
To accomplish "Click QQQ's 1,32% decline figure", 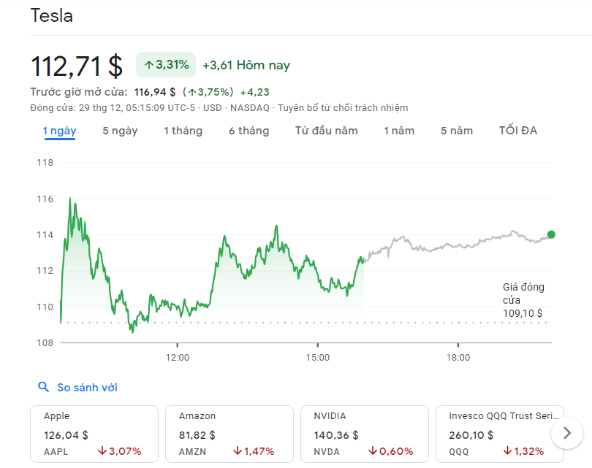I will (523, 451).
